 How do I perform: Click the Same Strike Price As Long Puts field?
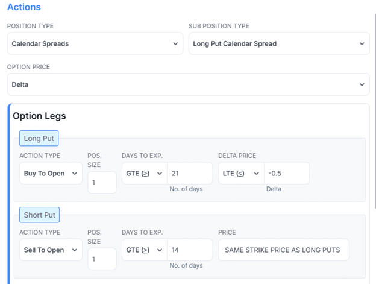[283, 250]
